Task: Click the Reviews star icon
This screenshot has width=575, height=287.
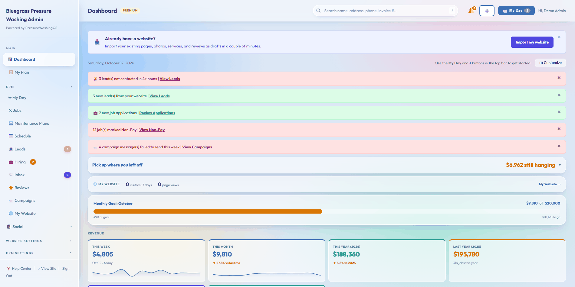Action: click(x=11, y=188)
